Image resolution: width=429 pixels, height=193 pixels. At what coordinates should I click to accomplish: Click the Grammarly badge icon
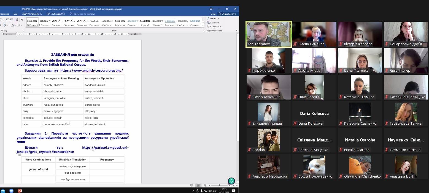[x=231, y=181]
